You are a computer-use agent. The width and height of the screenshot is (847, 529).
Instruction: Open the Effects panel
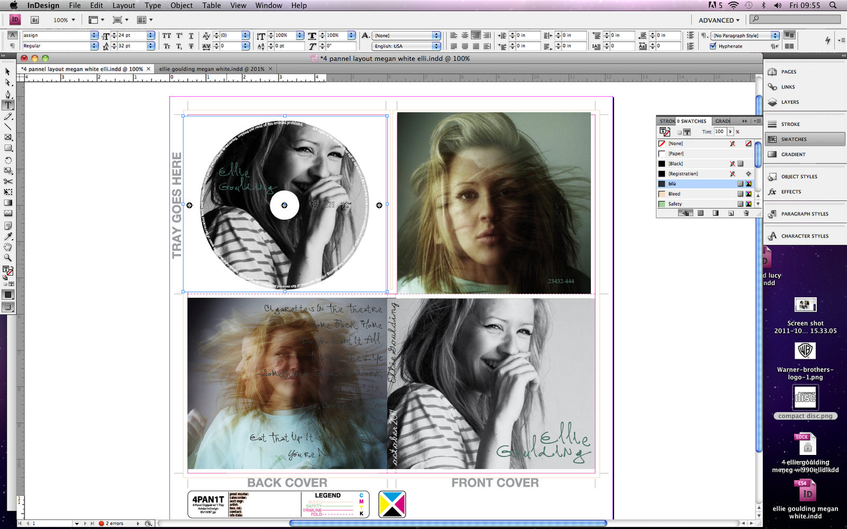point(791,192)
